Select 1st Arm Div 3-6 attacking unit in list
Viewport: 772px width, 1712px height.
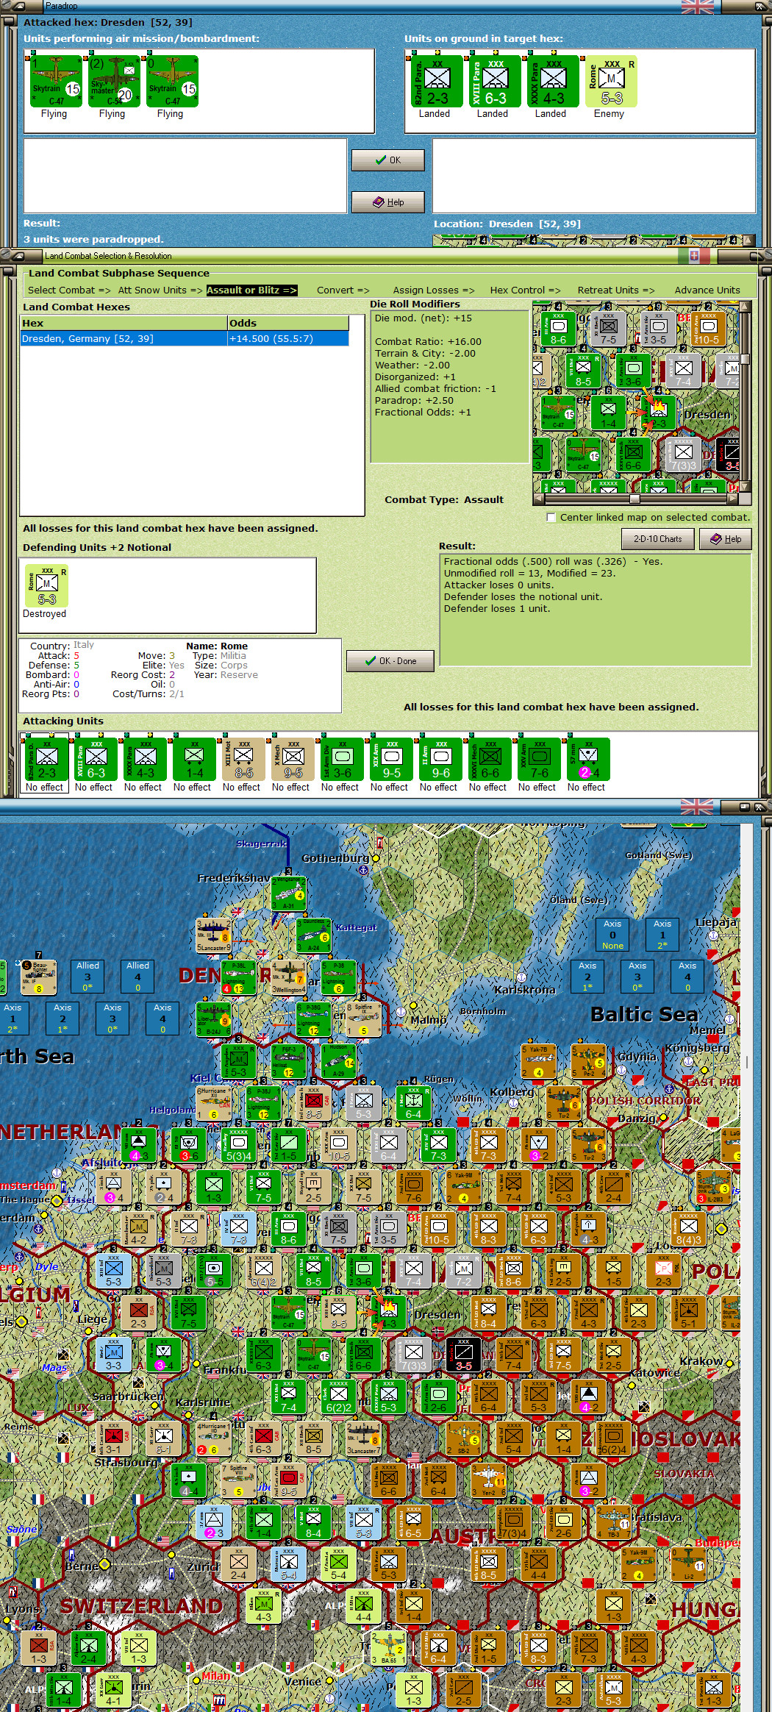tap(342, 760)
